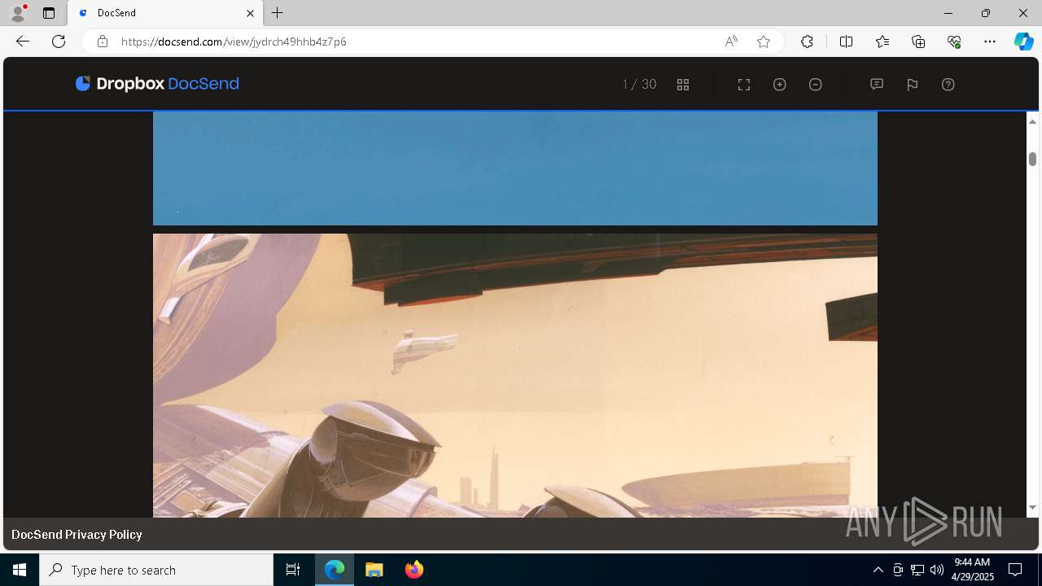Open the tab actions menu icon
1042x586 pixels.
click(49, 13)
